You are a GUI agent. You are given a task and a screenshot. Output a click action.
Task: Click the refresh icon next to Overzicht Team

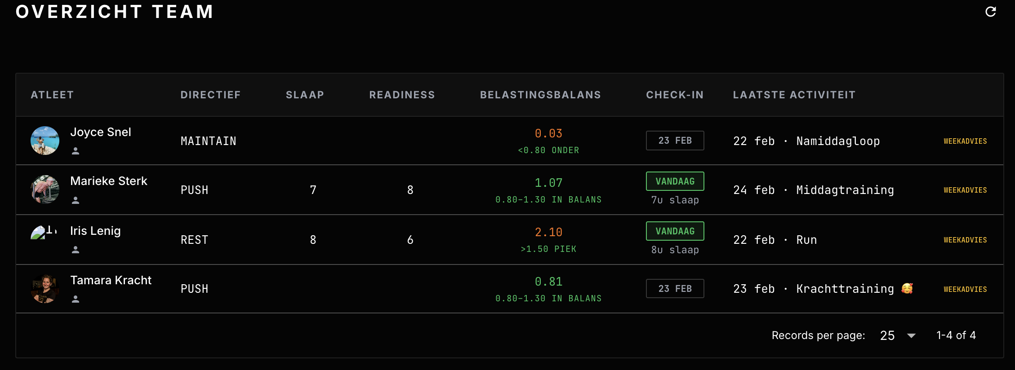[x=990, y=12]
